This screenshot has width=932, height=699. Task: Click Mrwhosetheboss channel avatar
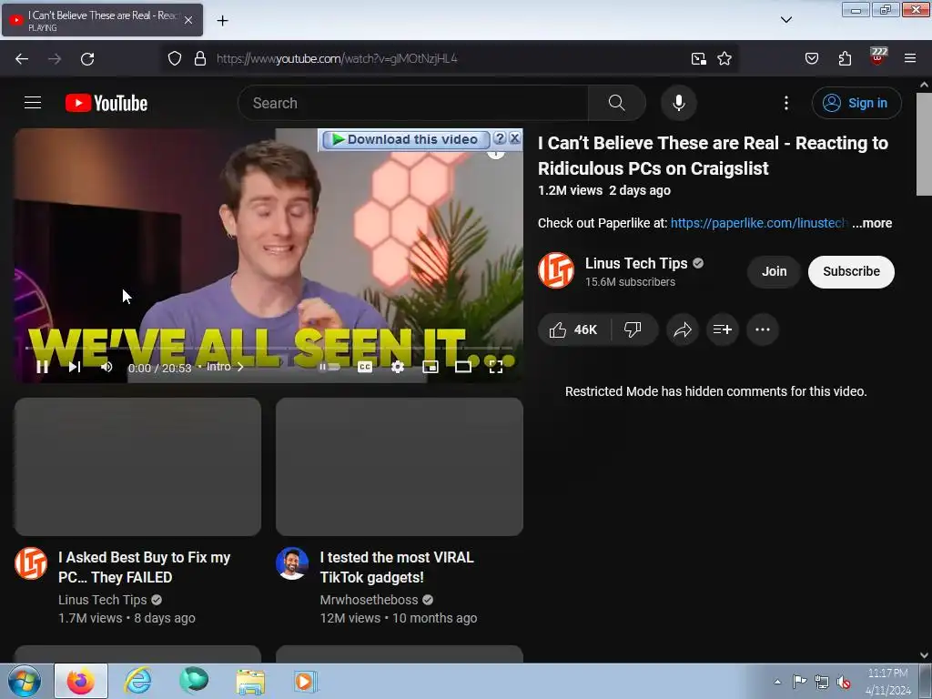click(x=292, y=563)
